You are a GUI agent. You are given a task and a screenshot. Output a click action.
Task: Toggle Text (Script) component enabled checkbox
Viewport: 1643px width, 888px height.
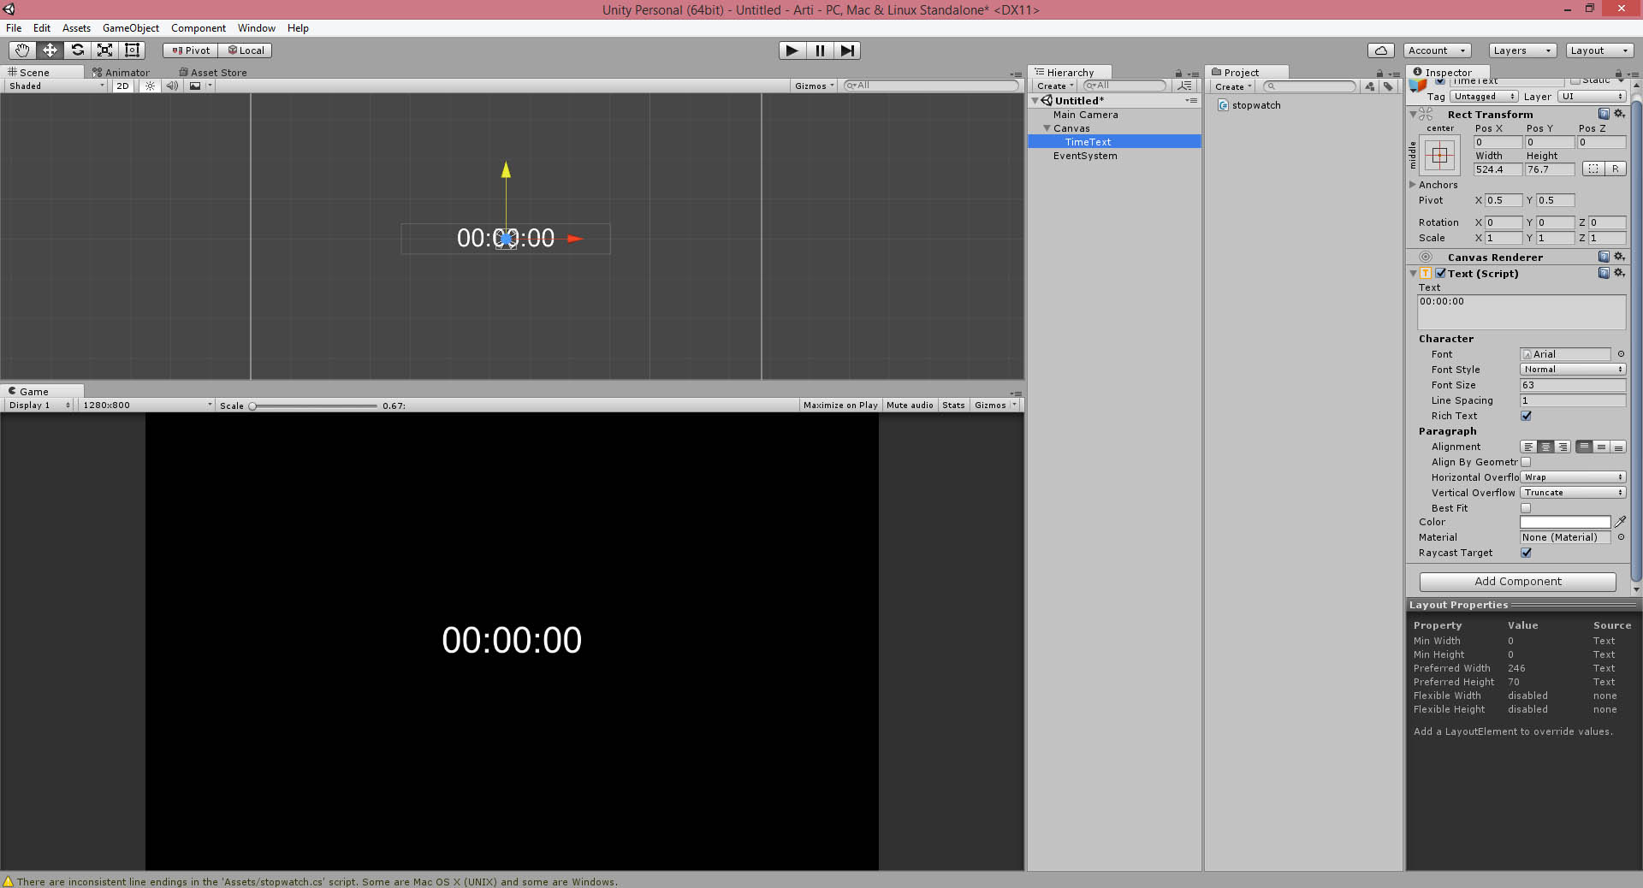(1441, 273)
